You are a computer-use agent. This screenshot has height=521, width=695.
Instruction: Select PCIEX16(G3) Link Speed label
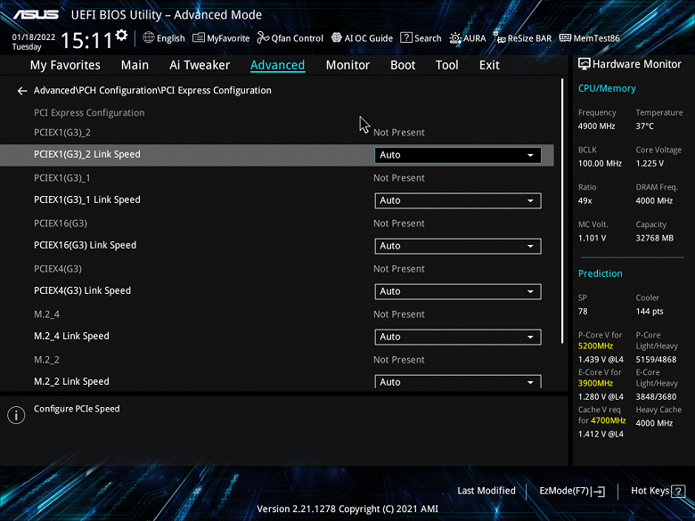coord(86,245)
